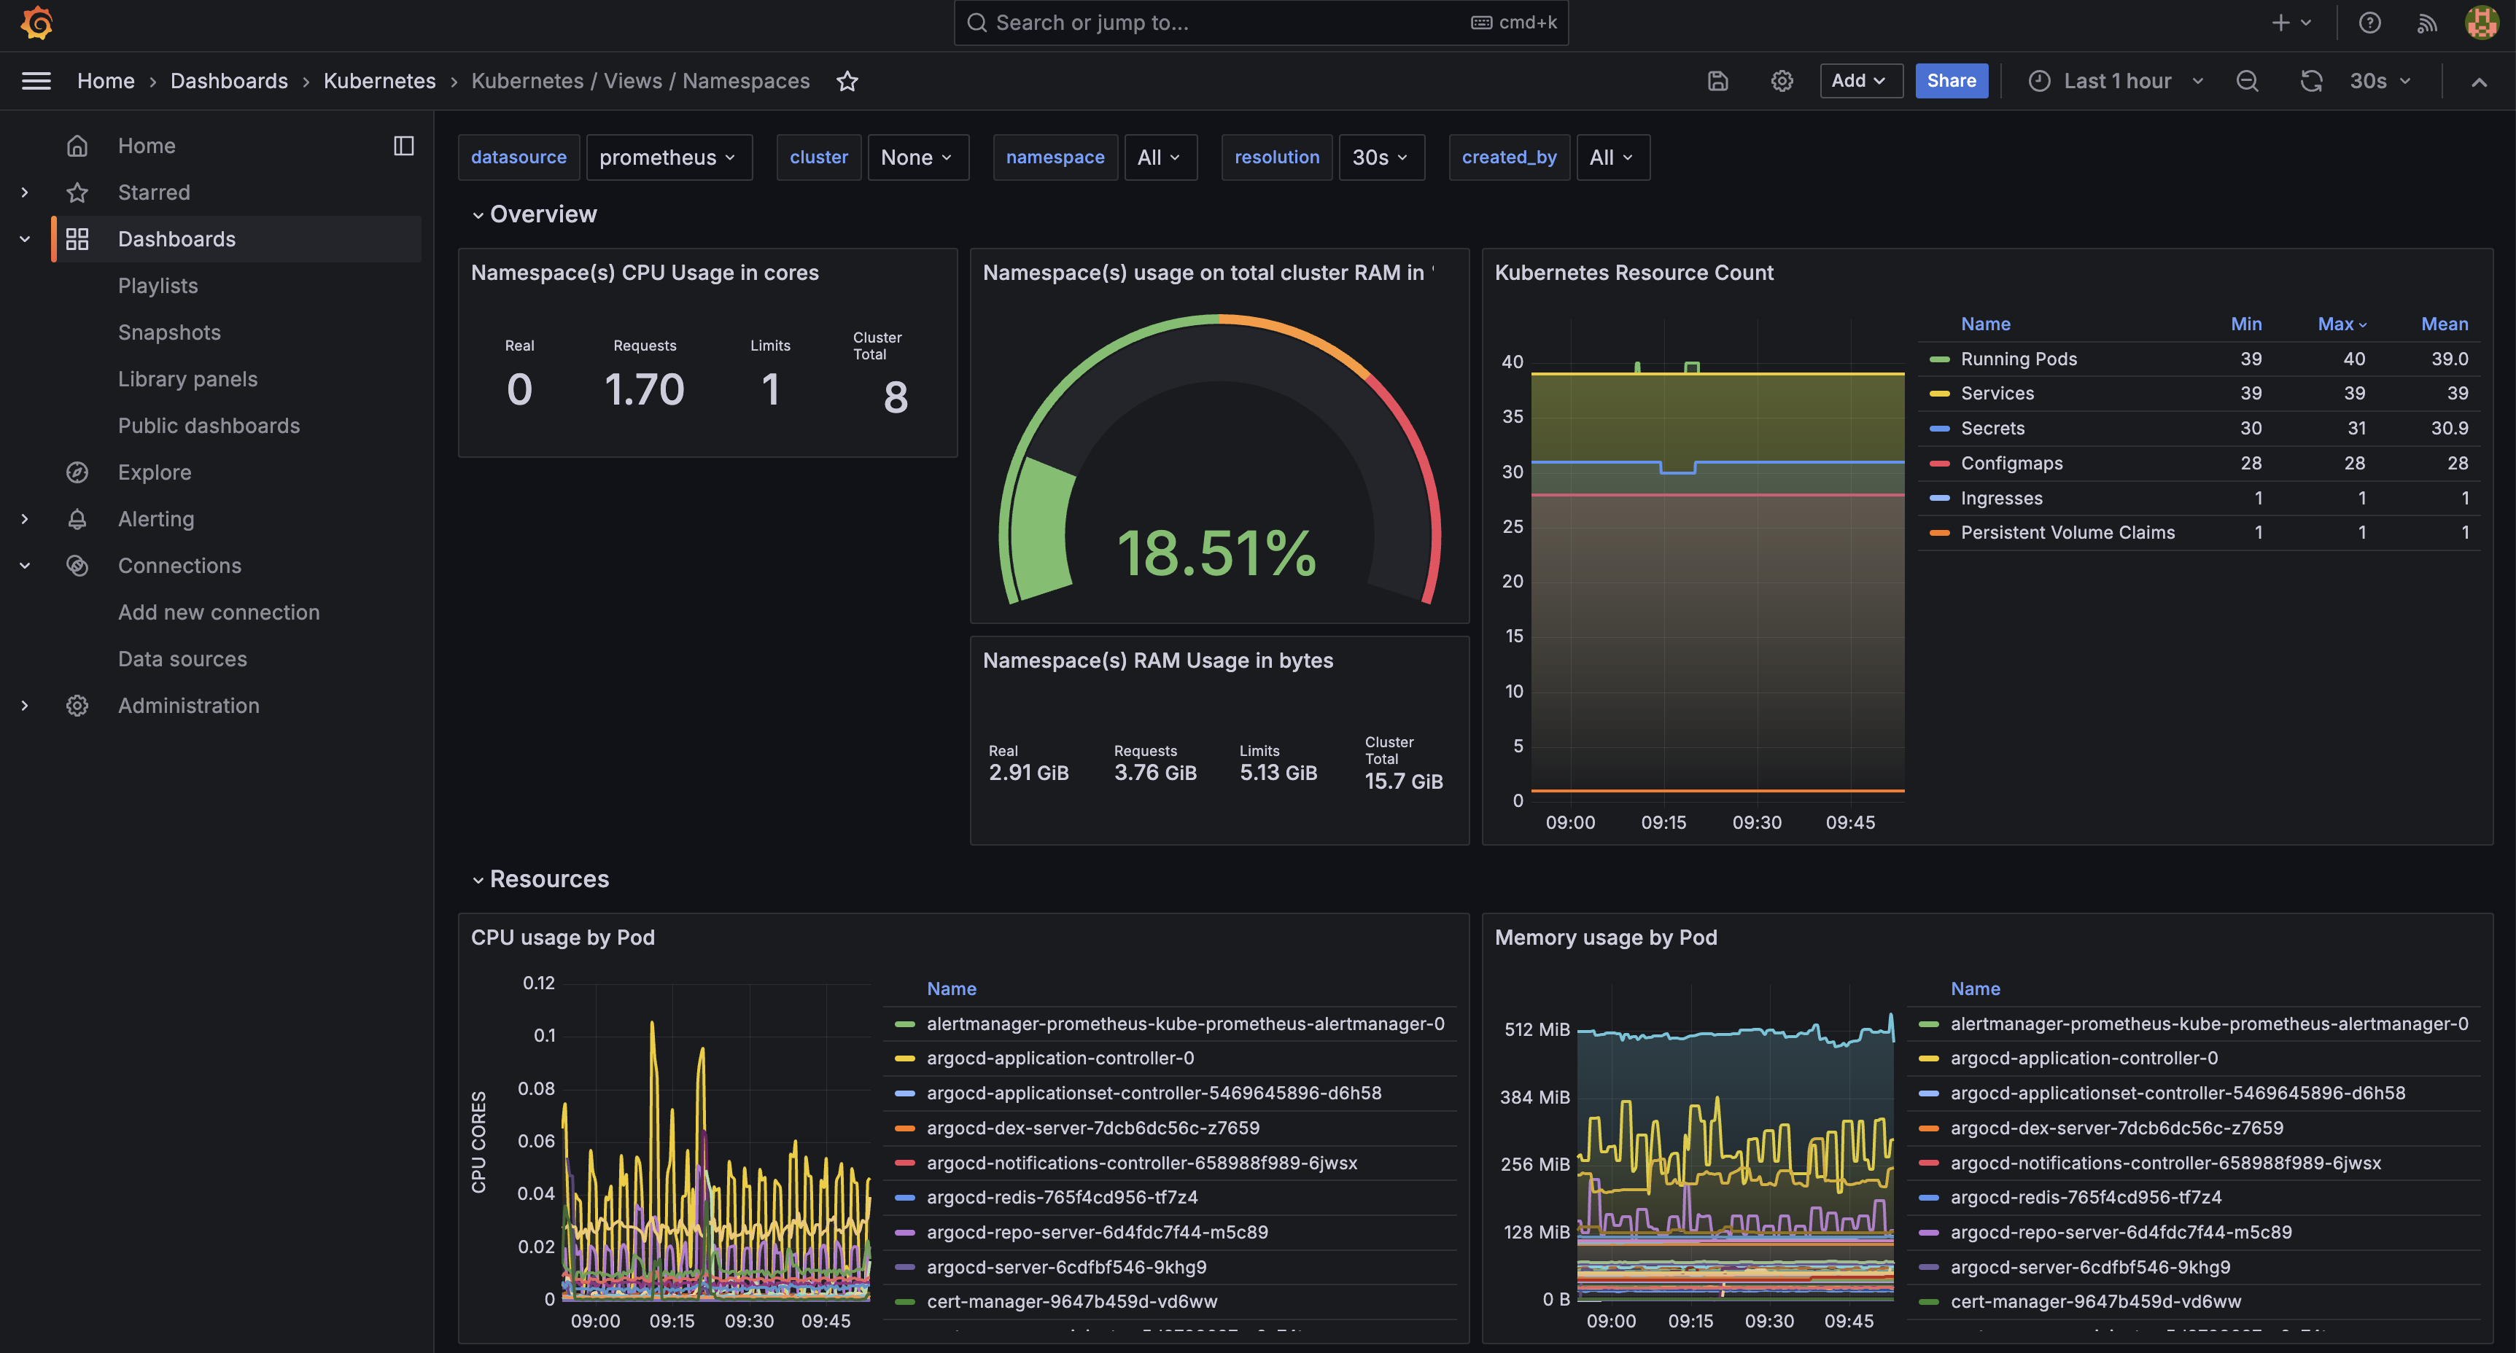The image size is (2516, 1353).
Task: Open the user profile avatar
Action: pyautogui.click(x=2482, y=23)
